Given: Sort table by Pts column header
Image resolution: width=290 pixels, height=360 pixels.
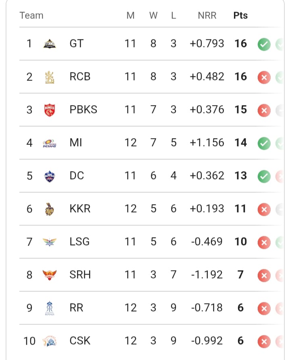Looking at the screenshot, I should click(240, 16).
